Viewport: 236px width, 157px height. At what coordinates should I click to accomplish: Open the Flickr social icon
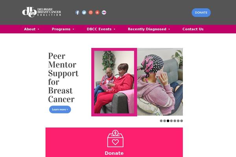(104, 13)
